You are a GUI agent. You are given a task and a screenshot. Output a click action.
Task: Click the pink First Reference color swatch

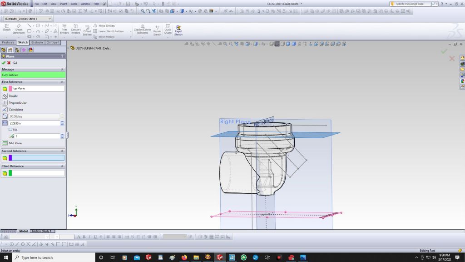click(10, 88)
